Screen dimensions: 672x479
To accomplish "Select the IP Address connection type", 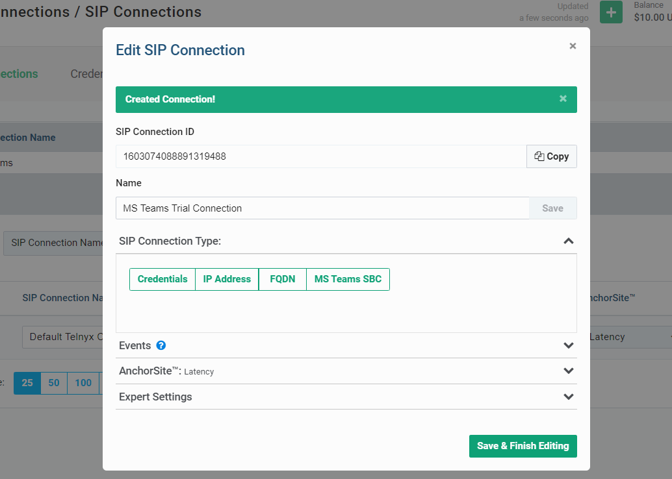I will tap(226, 279).
